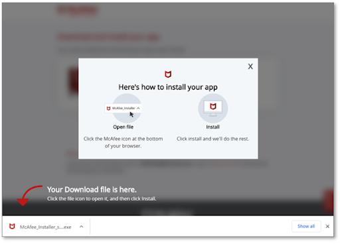This screenshot has width=340, height=244.
Task: Click the Install monitor illustration in the dialog
Action: click(213, 108)
